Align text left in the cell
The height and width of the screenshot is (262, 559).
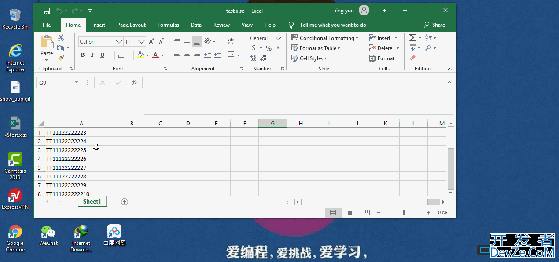click(177, 55)
